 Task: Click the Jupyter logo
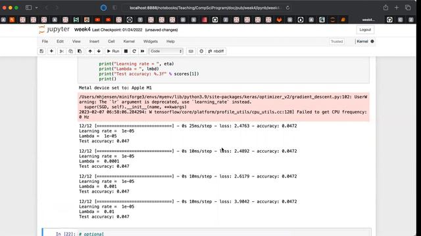tap(54, 29)
